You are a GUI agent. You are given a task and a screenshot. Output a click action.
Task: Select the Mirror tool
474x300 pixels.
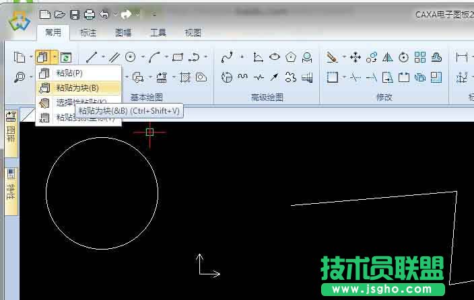click(388, 57)
